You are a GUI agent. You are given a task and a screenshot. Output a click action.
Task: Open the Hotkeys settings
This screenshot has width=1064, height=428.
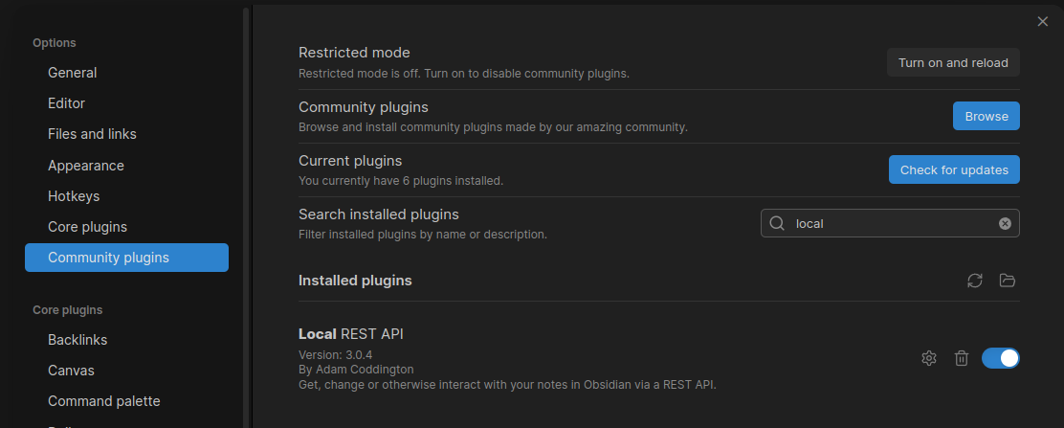click(x=74, y=196)
